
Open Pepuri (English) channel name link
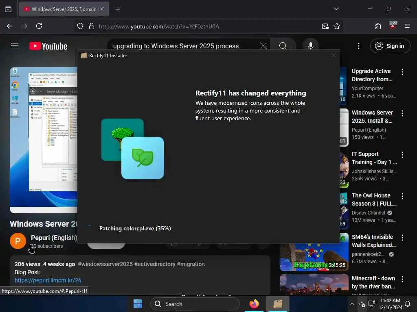pos(54,238)
